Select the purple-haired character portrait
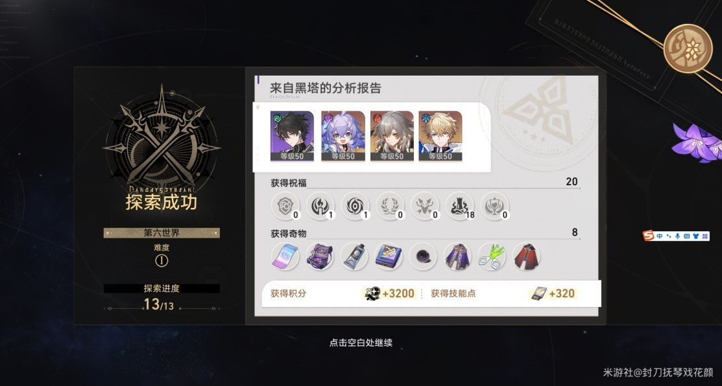The width and height of the screenshot is (722, 386). click(343, 136)
